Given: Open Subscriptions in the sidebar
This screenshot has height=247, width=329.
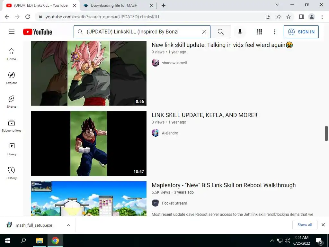Looking at the screenshot, I should pyautogui.click(x=12, y=126).
